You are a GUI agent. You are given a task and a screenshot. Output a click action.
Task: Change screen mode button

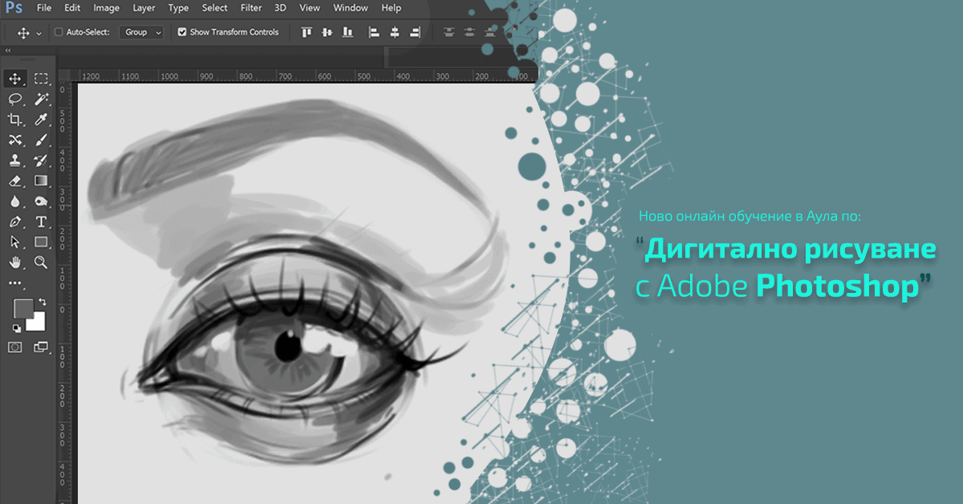tap(41, 347)
